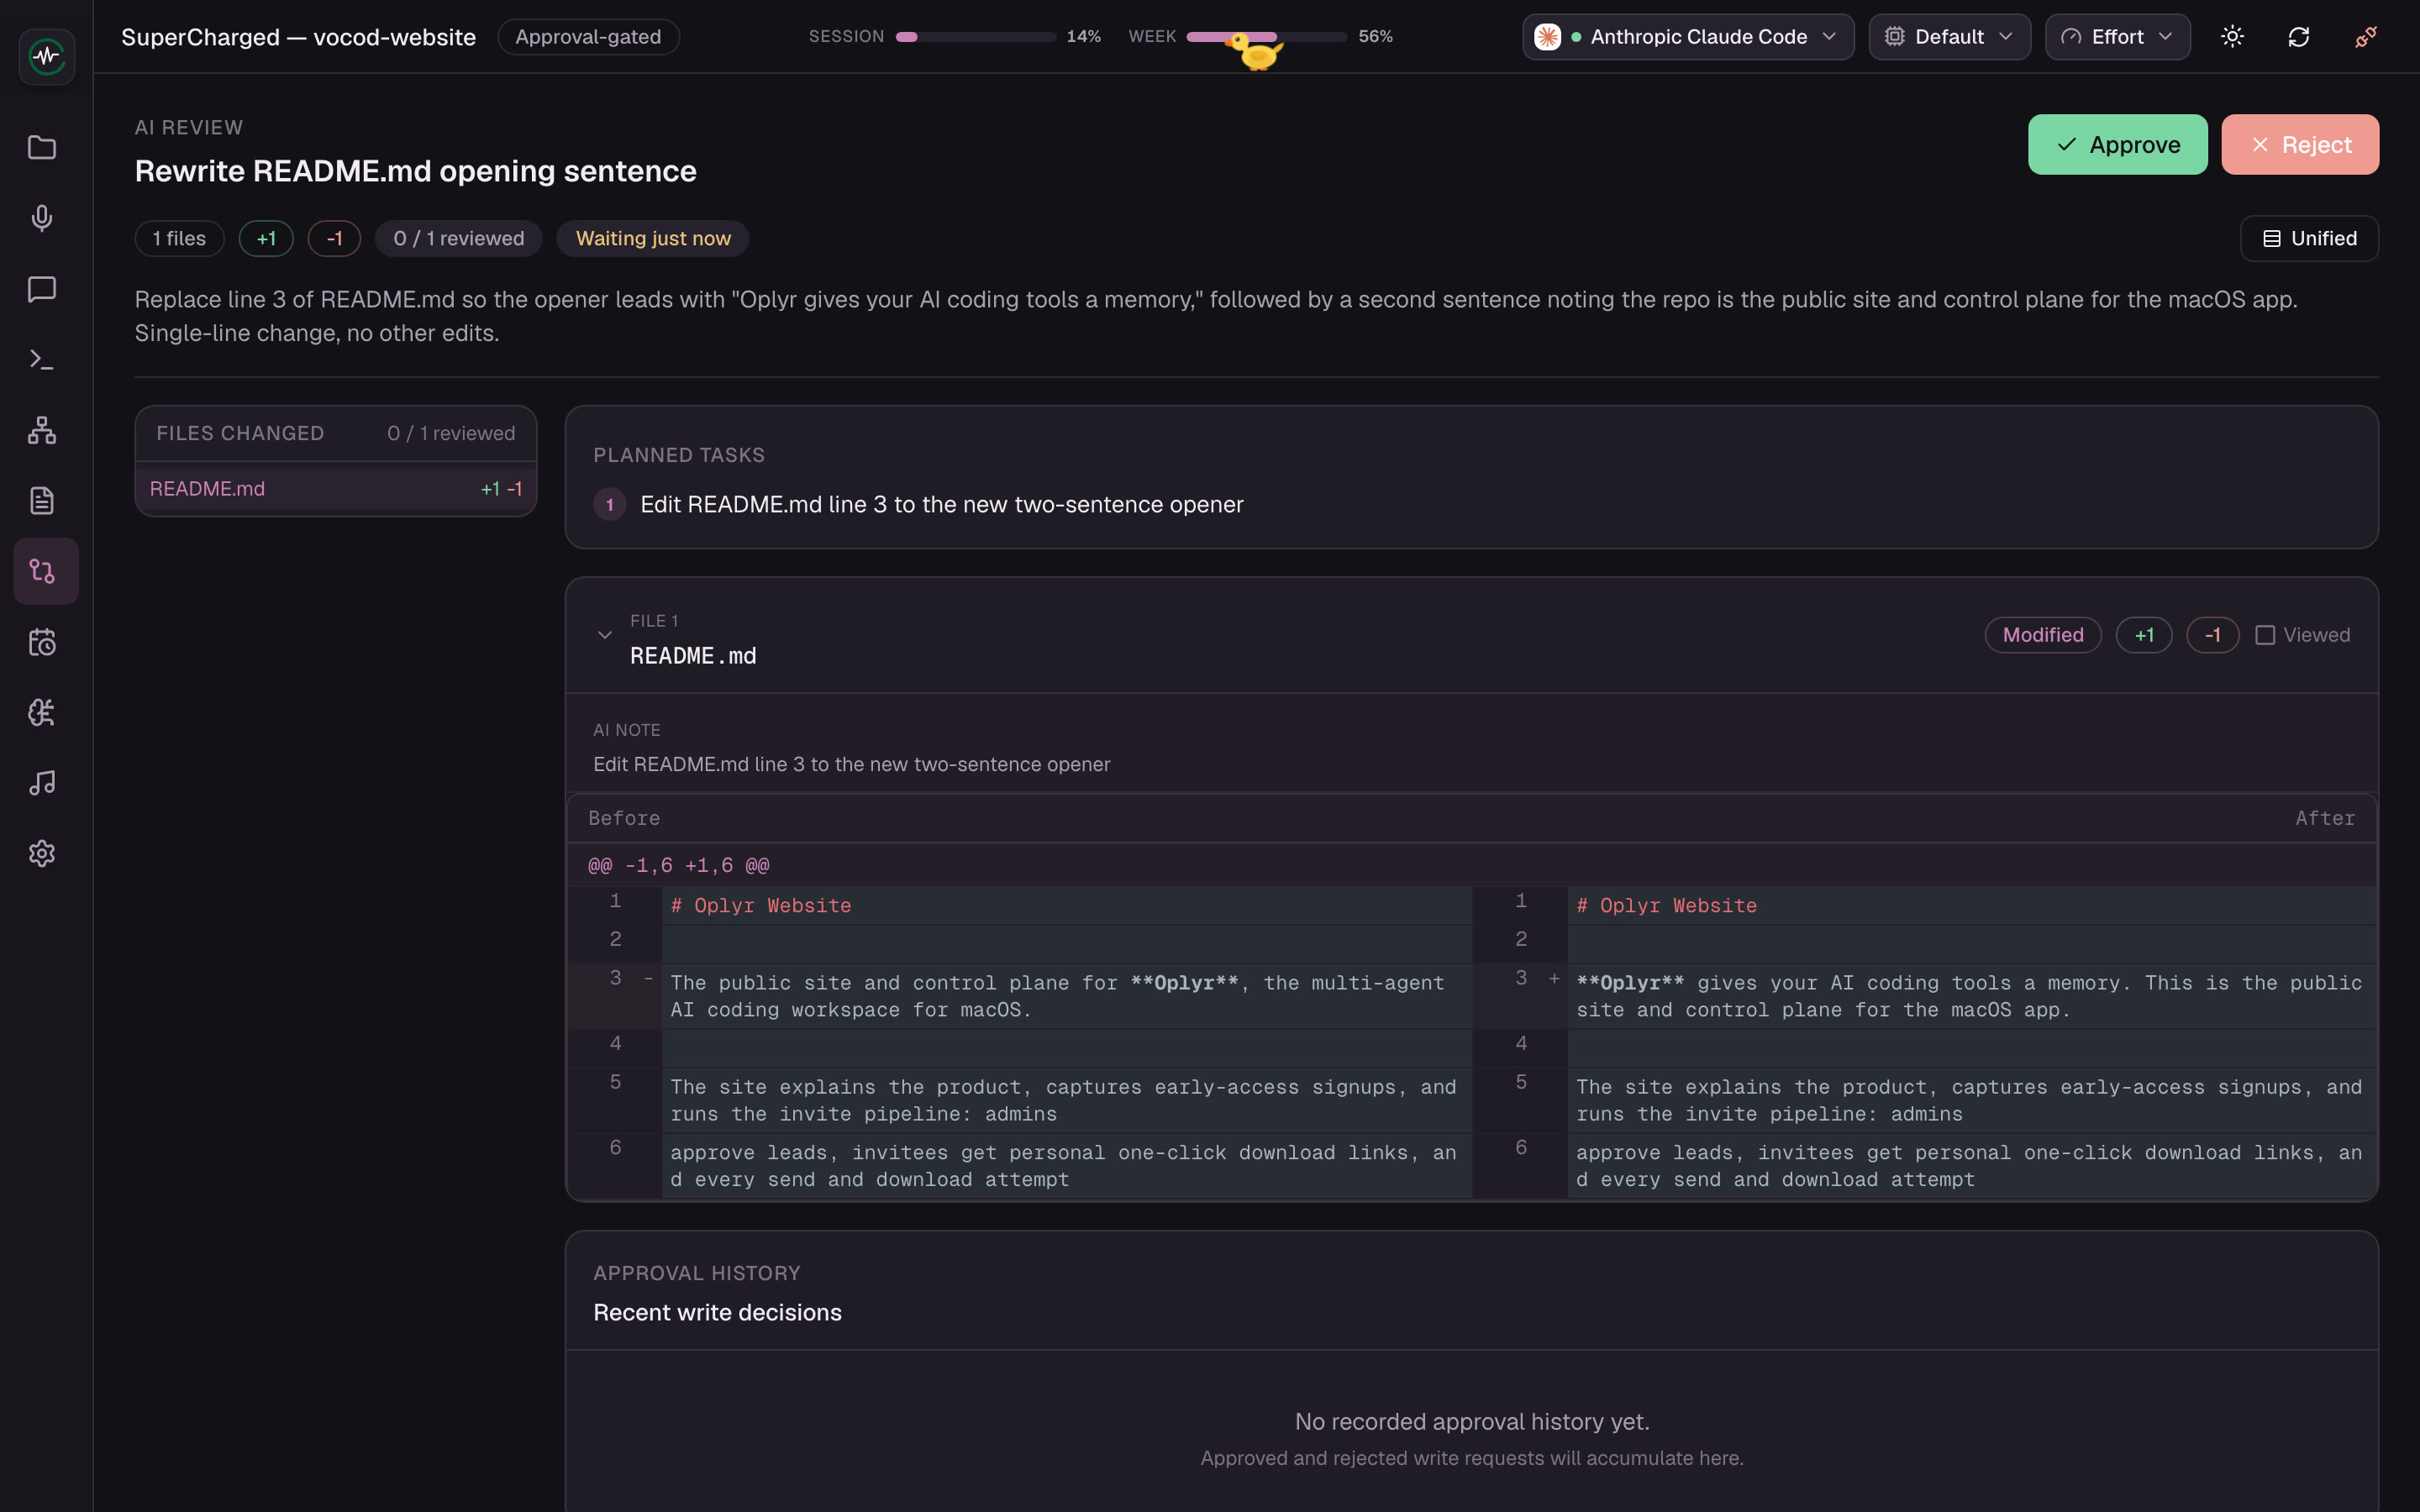Select README.md in Files Changed list
Viewport: 2420px width, 1512px height.
pos(336,489)
